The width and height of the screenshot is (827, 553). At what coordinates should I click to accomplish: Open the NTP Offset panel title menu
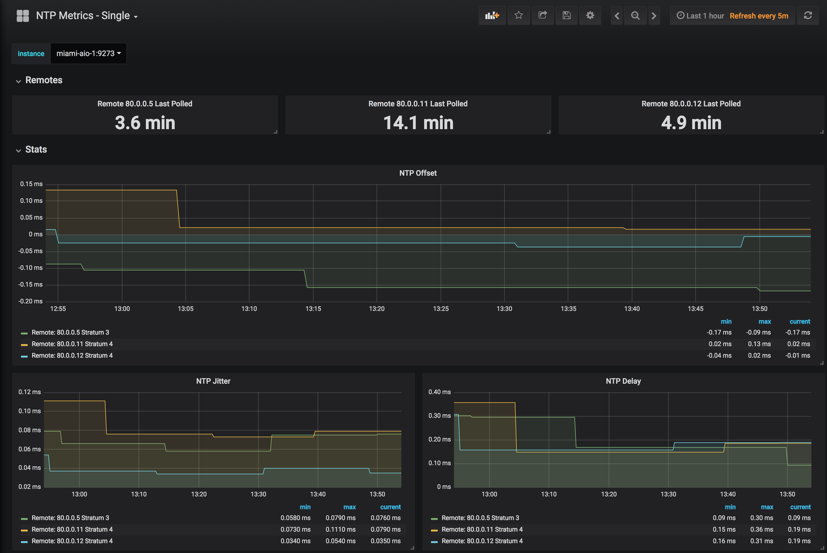[x=418, y=173]
